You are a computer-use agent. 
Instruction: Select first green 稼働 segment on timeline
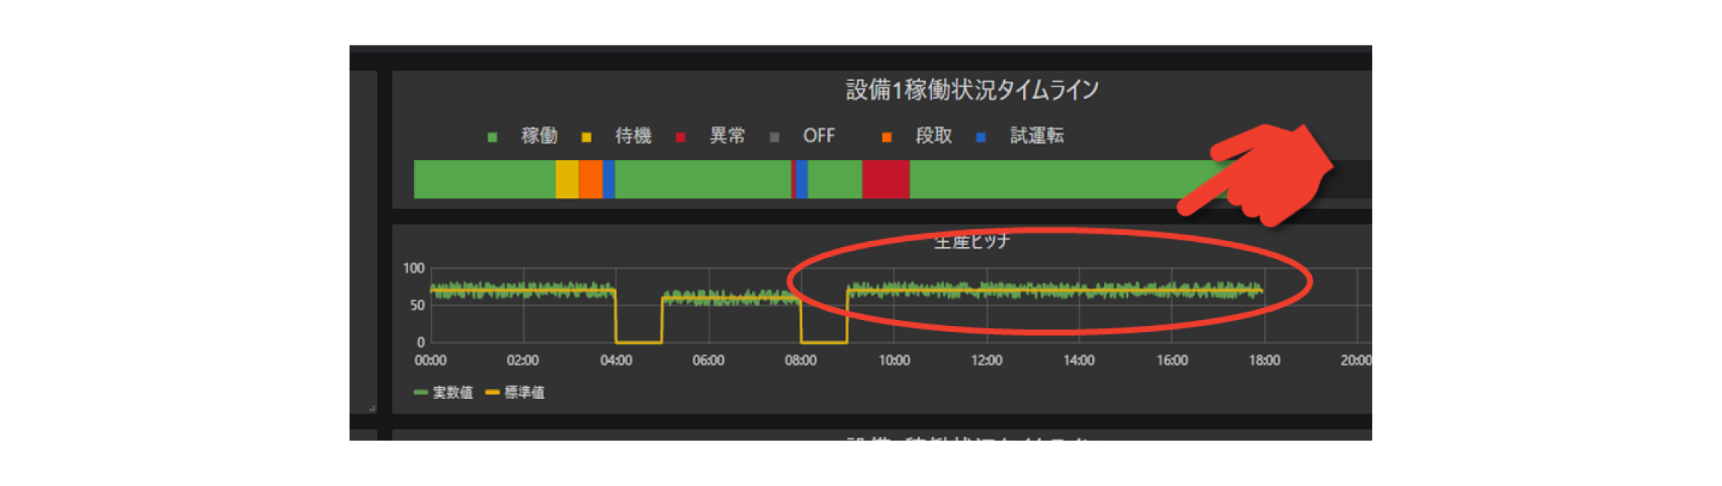tap(485, 179)
